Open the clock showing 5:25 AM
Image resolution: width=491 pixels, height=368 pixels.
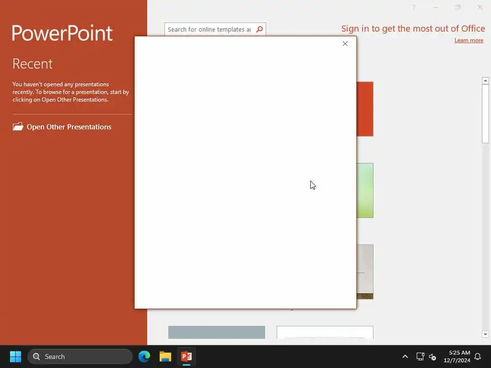tap(457, 356)
